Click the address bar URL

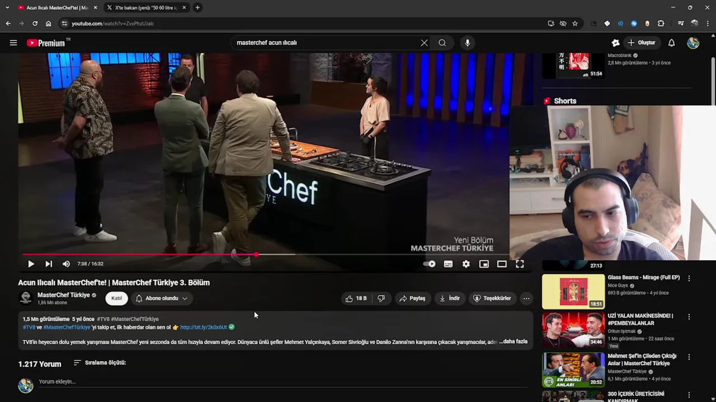(113, 23)
